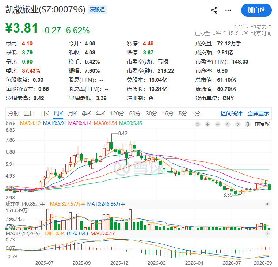Switch to the 五日 chart tab
Viewport: 278px width, 267px height.
29,114
